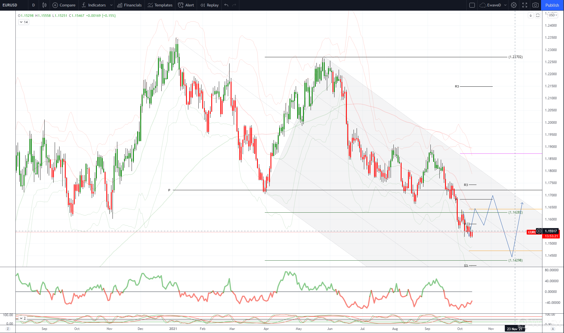Enter fullscreen mode
This screenshot has width=564, height=333.
[x=524, y=5]
